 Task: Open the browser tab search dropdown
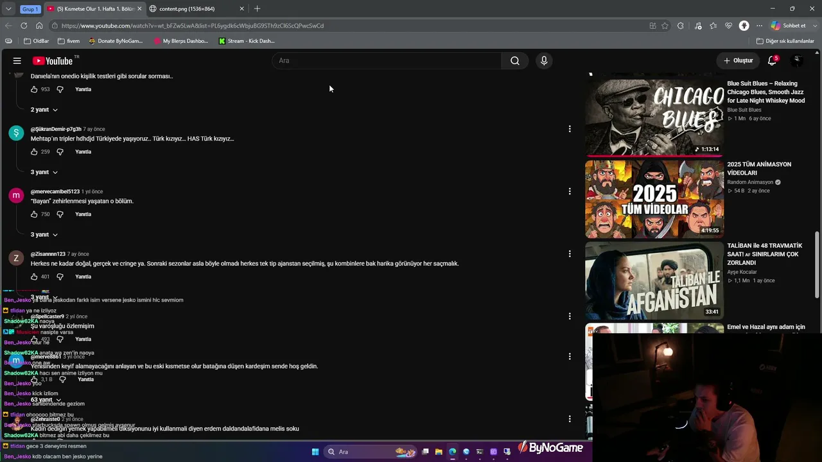[x=8, y=9]
